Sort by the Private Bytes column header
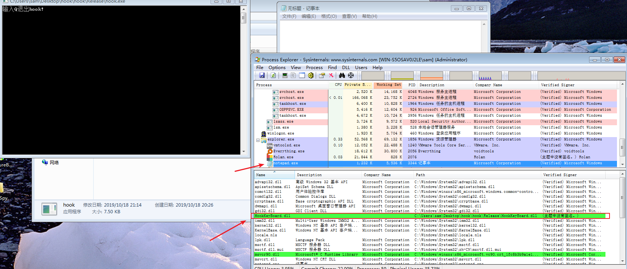Viewport: 627px width, 269px height. point(358,85)
